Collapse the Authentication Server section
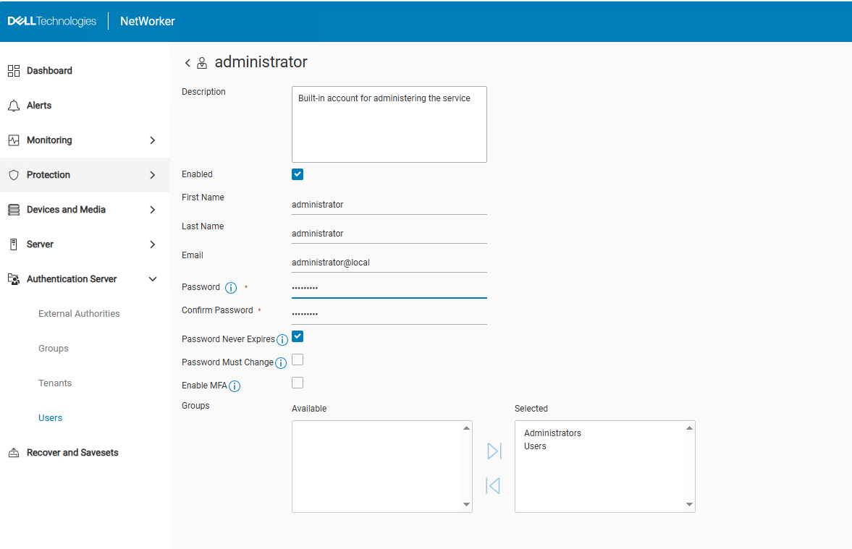This screenshot has width=852, height=549. (x=152, y=278)
